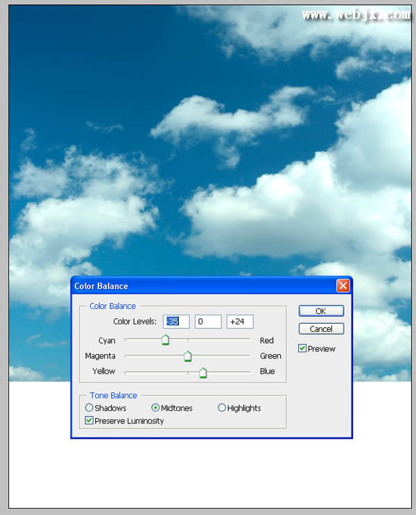Click the Color Levels label
The image size is (416, 515).
[x=135, y=321]
